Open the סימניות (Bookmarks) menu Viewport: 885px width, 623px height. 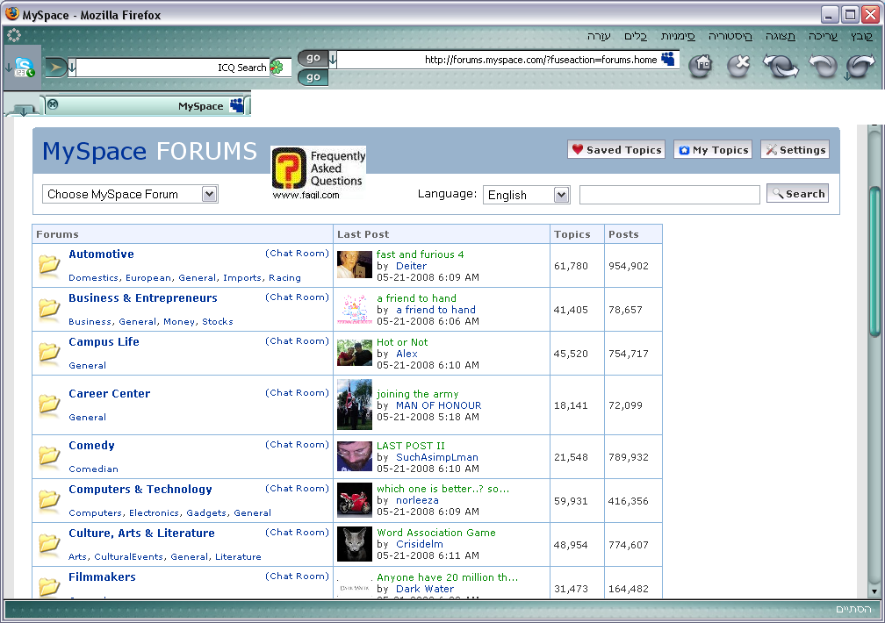pos(678,36)
